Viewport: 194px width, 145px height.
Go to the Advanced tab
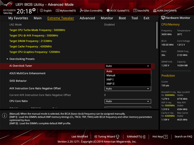coord(87,18)
